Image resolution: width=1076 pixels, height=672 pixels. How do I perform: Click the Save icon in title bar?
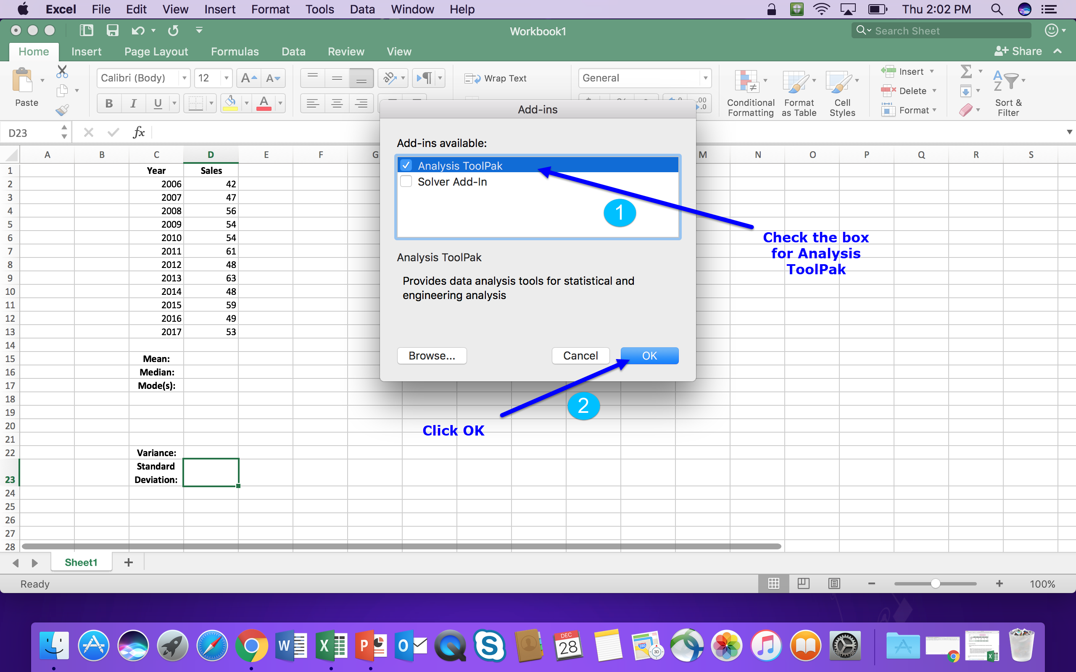click(112, 30)
